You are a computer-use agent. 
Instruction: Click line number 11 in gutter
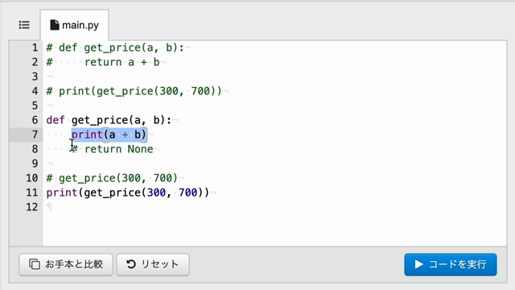pyautogui.click(x=32, y=193)
